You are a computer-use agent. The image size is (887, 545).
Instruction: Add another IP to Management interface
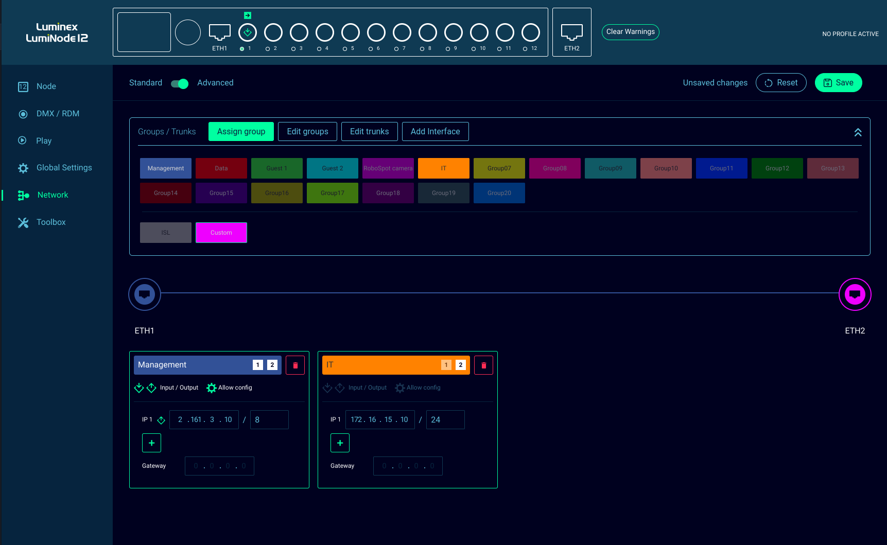point(151,443)
